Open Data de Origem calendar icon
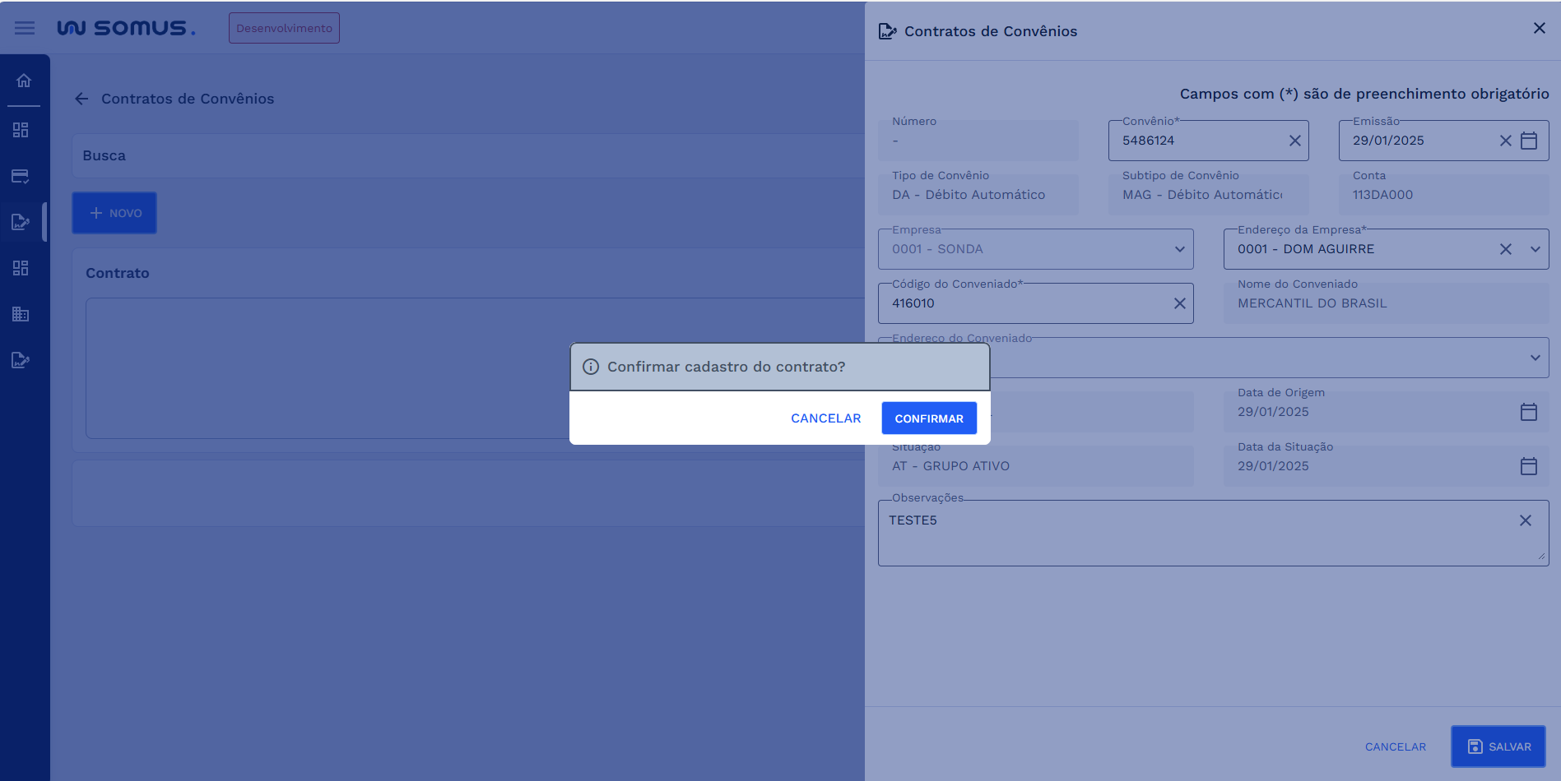This screenshot has height=781, width=1561. 1528,412
